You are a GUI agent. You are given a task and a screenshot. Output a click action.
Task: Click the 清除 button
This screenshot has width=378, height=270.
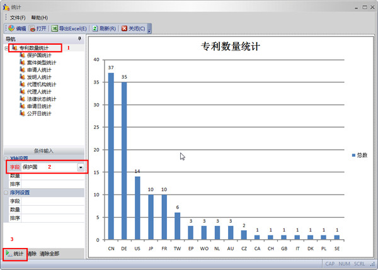(32, 254)
